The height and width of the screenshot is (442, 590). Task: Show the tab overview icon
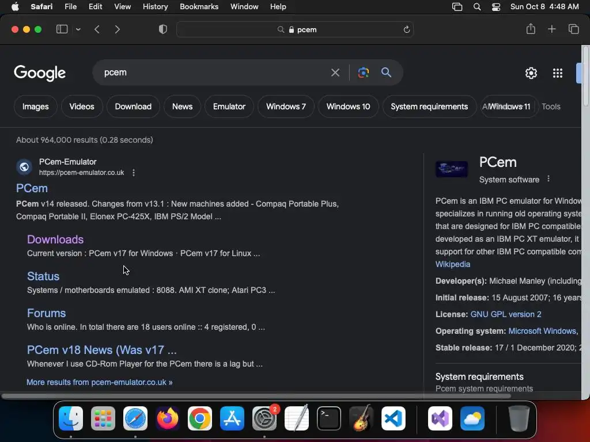tap(573, 29)
